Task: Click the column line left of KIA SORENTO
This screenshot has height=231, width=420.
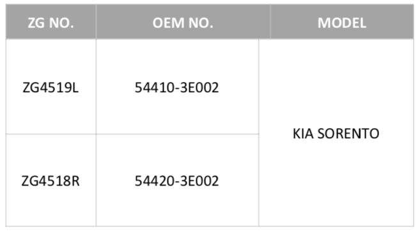Action: coord(259,132)
